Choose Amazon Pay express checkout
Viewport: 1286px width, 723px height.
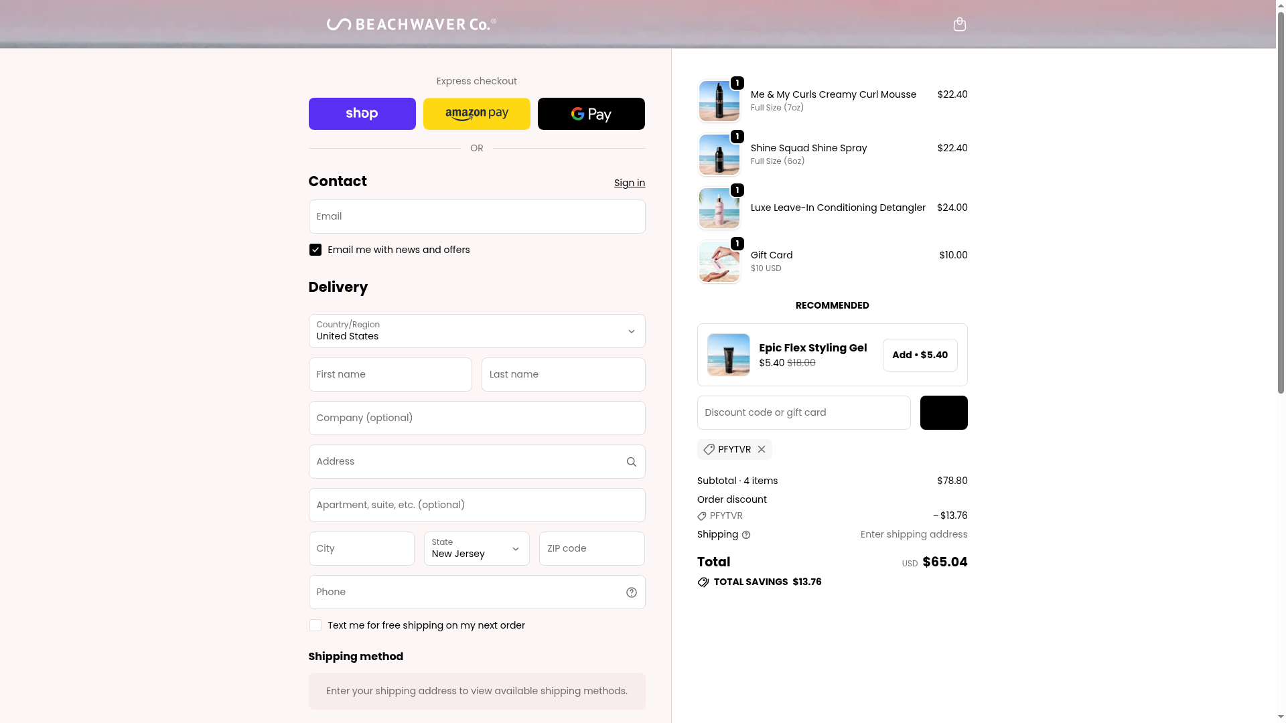476,114
